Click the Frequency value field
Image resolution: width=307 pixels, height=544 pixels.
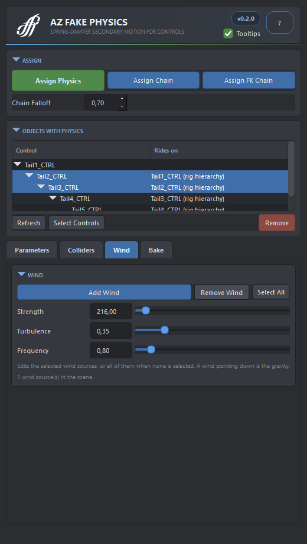coord(111,350)
